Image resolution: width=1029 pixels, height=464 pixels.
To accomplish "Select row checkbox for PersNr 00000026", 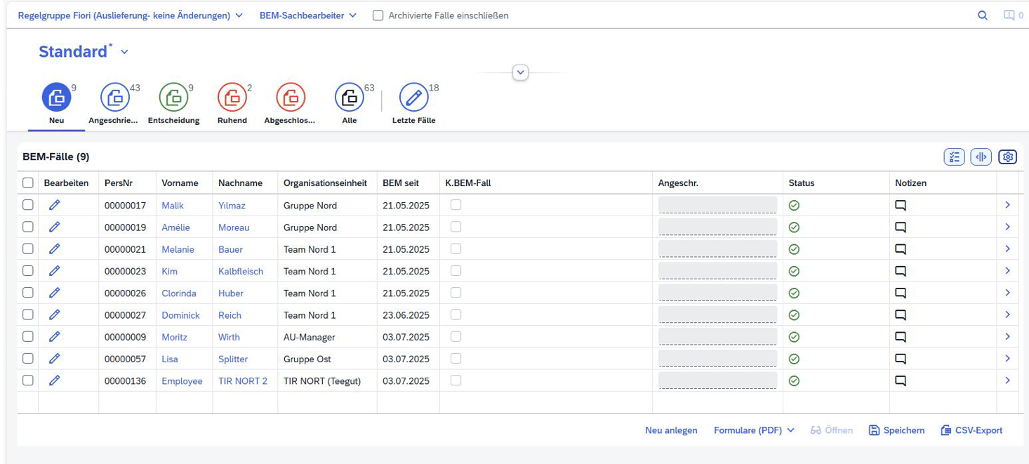I will (x=27, y=293).
